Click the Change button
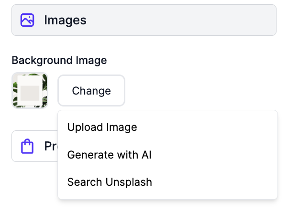 pos(91,90)
